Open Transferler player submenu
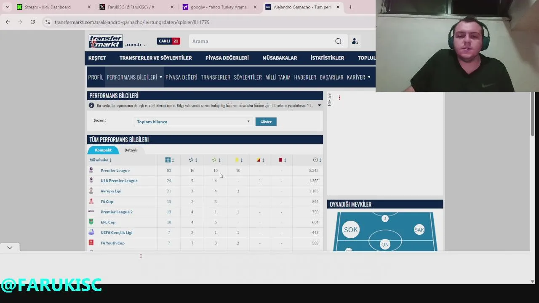 (216, 77)
